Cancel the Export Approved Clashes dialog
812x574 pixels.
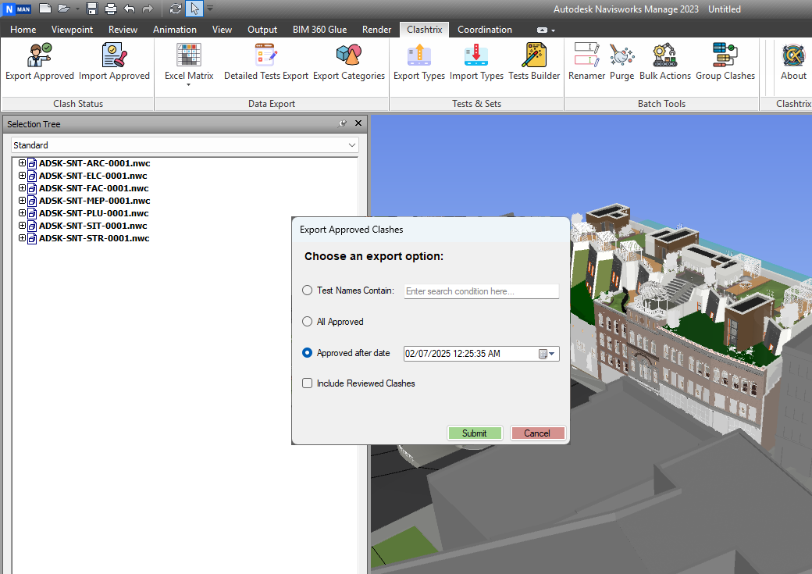(537, 433)
